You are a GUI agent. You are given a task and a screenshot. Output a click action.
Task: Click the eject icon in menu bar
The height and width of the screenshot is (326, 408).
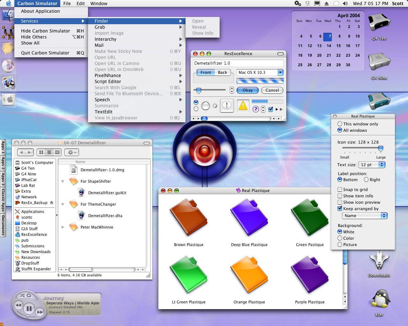(x=326, y=4)
